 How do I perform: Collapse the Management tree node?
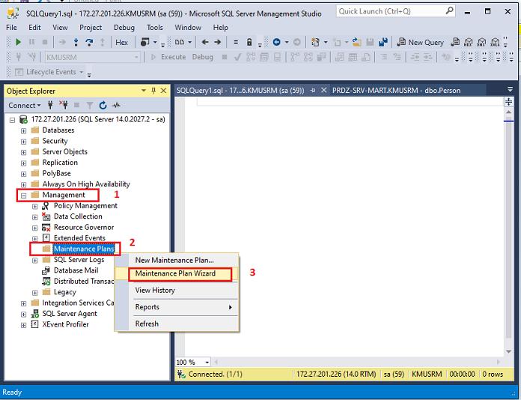click(x=23, y=195)
